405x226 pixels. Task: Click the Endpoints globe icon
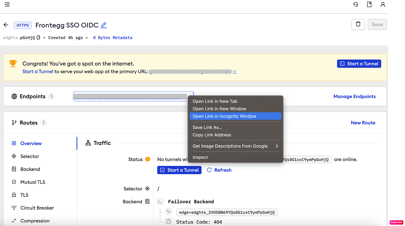coord(14,96)
